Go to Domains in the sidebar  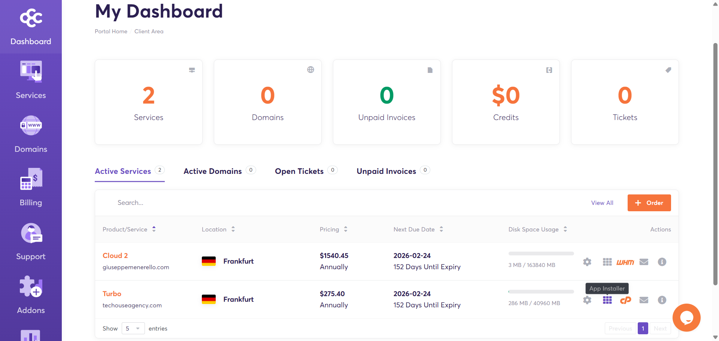[x=31, y=134]
